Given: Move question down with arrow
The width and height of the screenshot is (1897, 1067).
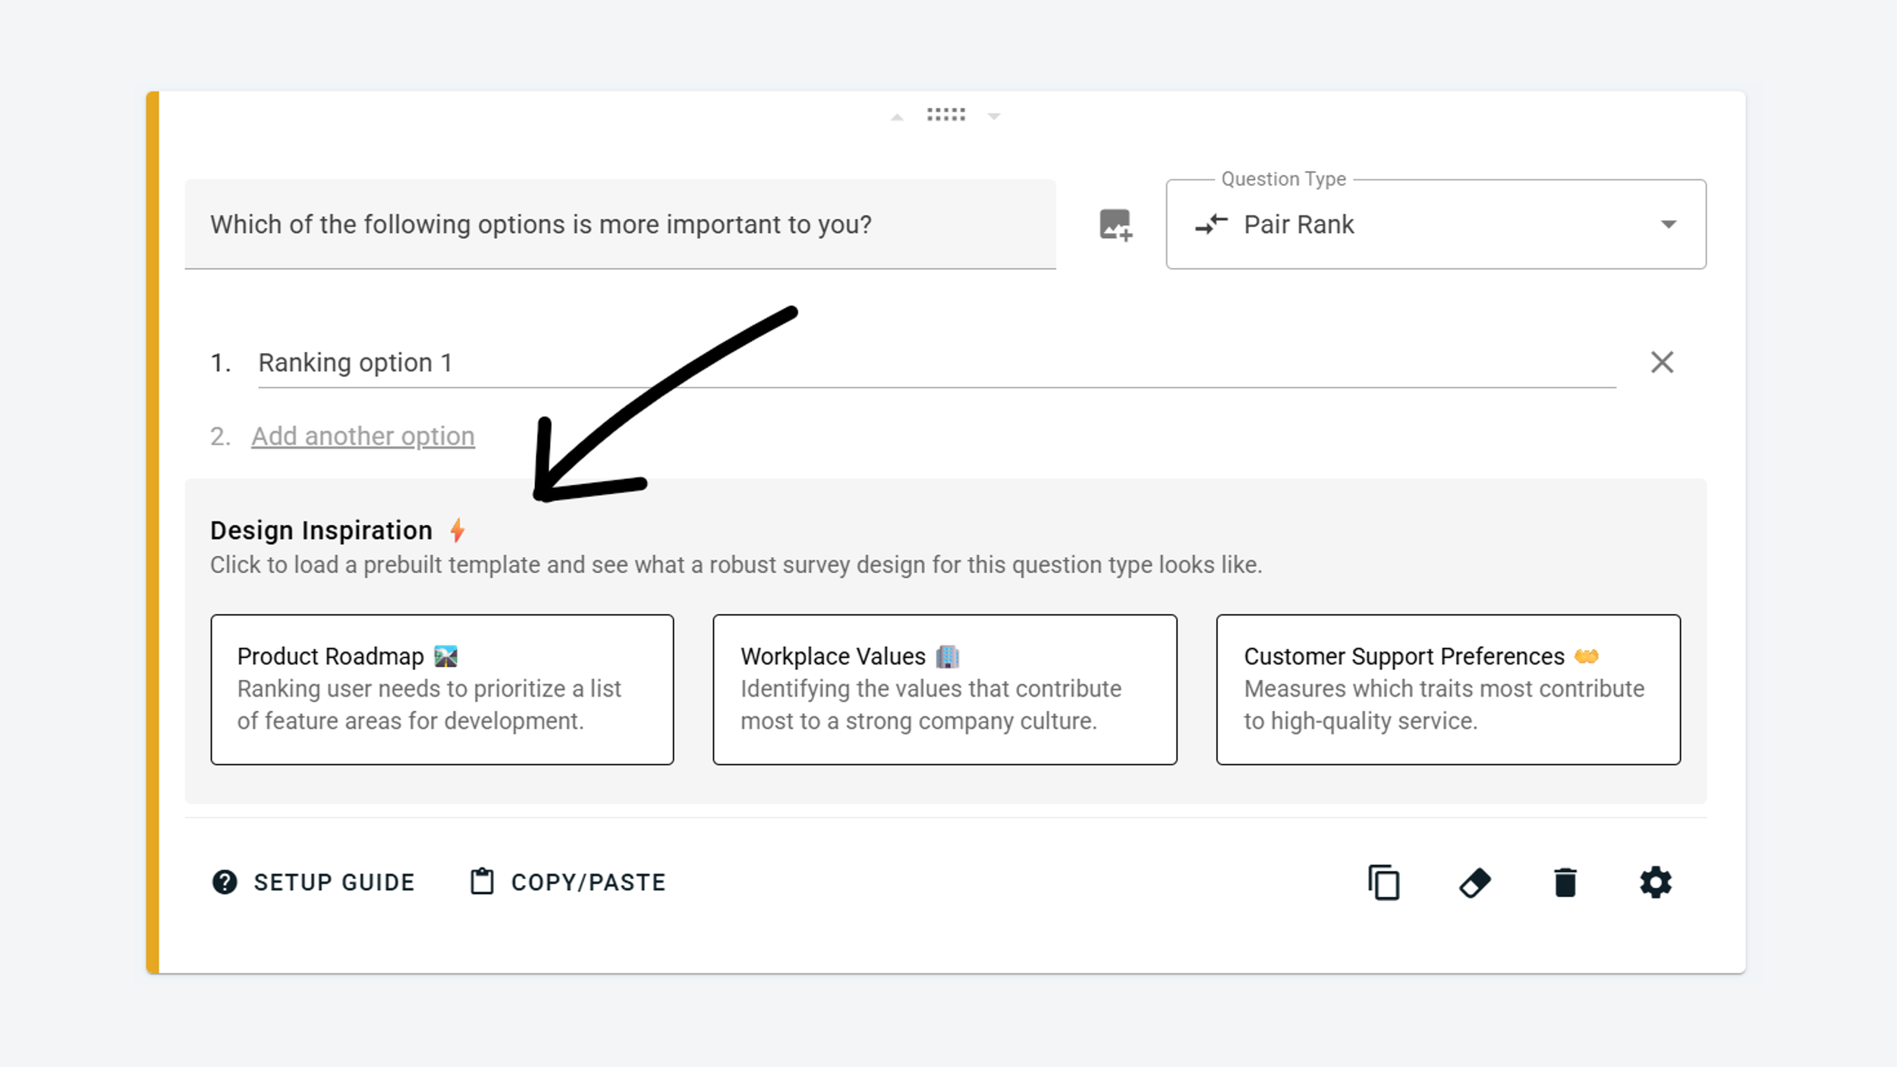Looking at the screenshot, I should click(x=994, y=117).
